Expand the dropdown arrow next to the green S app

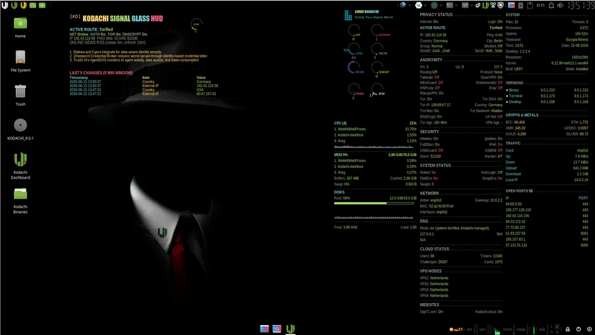coord(441,5)
